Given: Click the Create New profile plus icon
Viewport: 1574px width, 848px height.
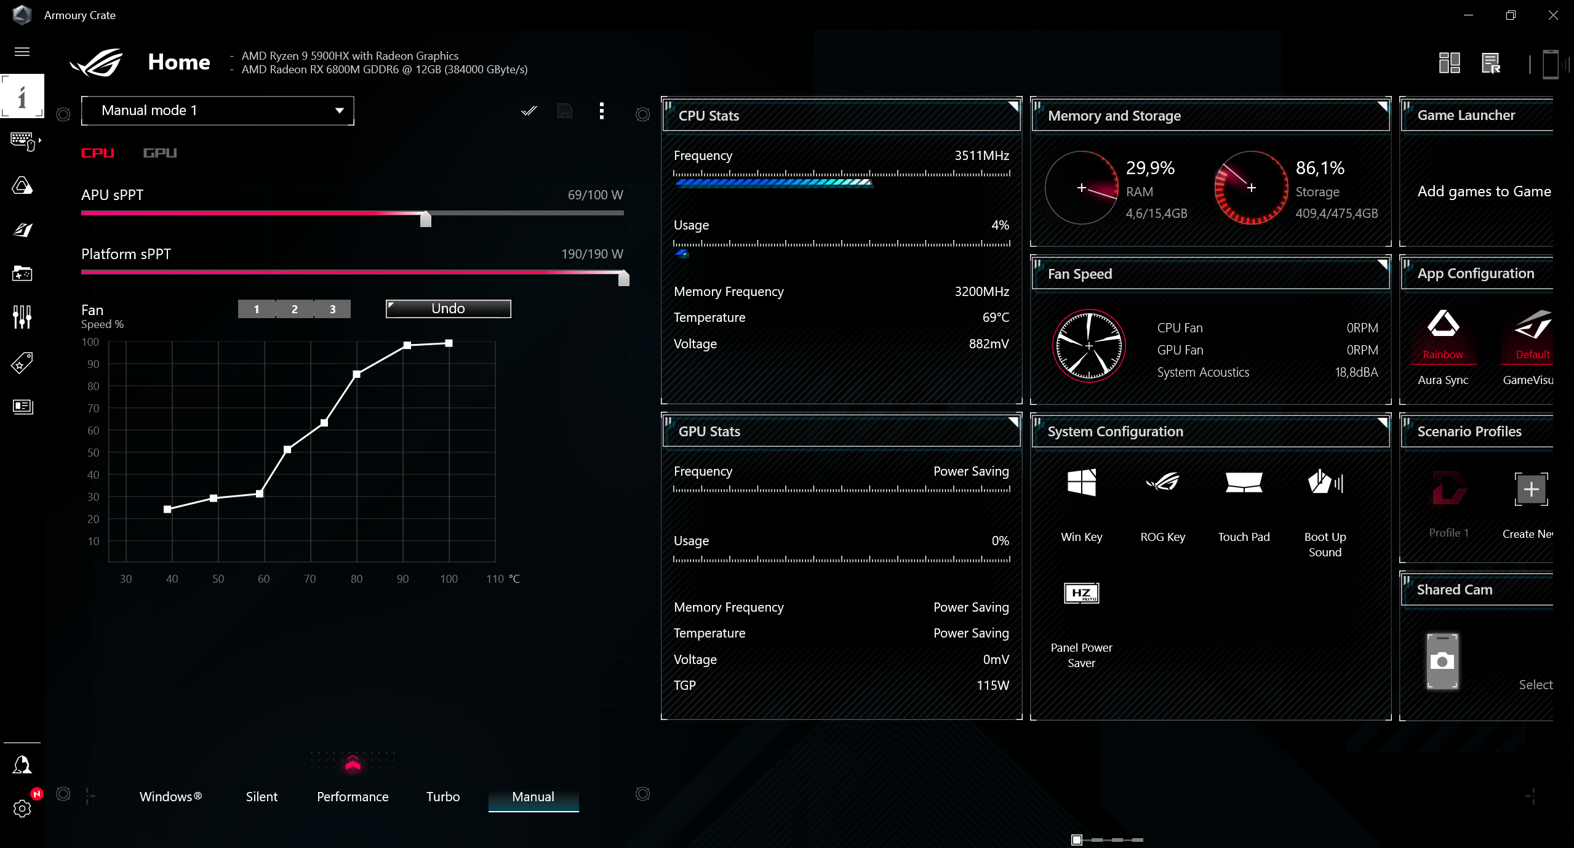Looking at the screenshot, I should [x=1531, y=490].
